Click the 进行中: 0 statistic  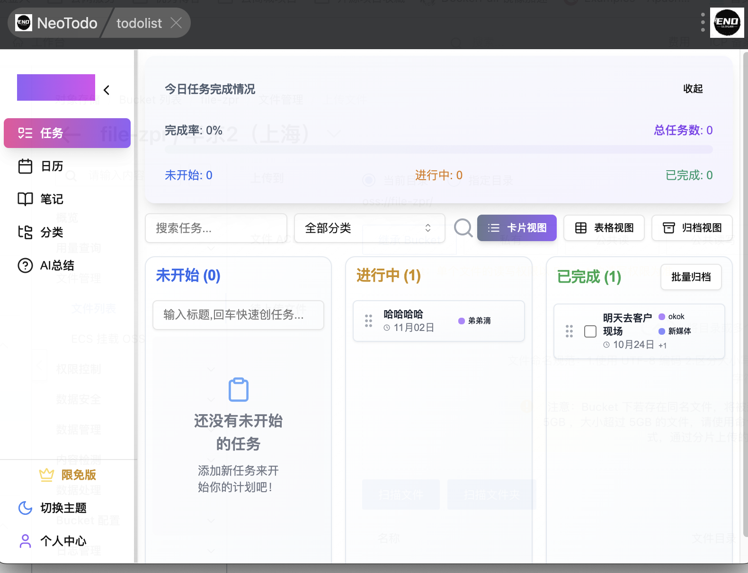(x=439, y=175)
